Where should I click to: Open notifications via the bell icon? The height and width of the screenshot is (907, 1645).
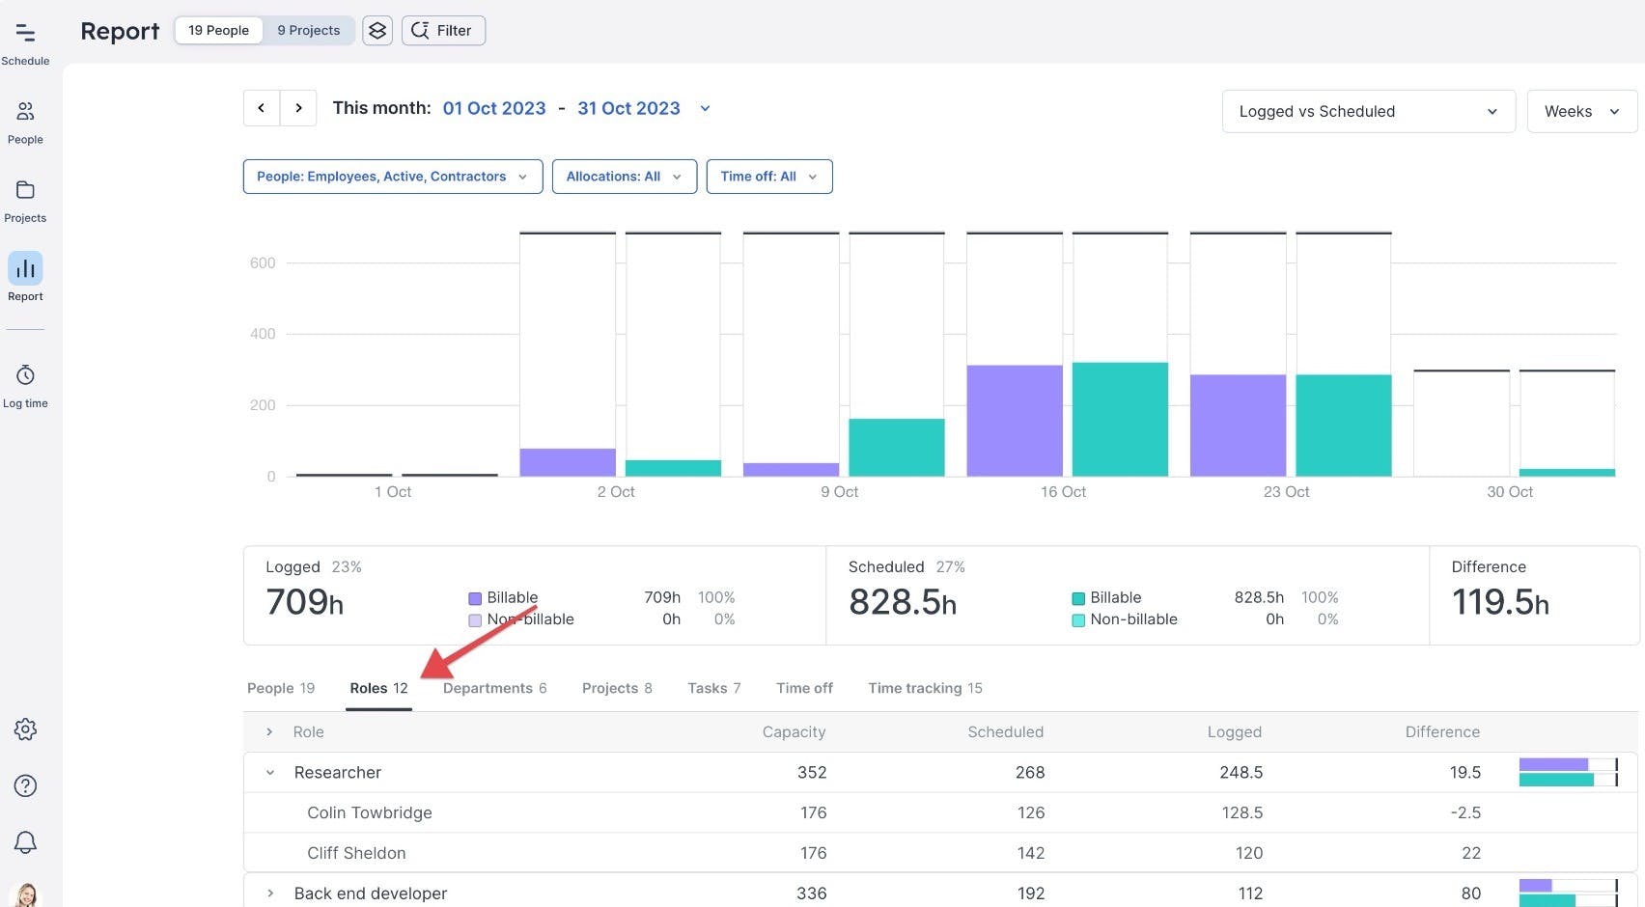(25, 842)
